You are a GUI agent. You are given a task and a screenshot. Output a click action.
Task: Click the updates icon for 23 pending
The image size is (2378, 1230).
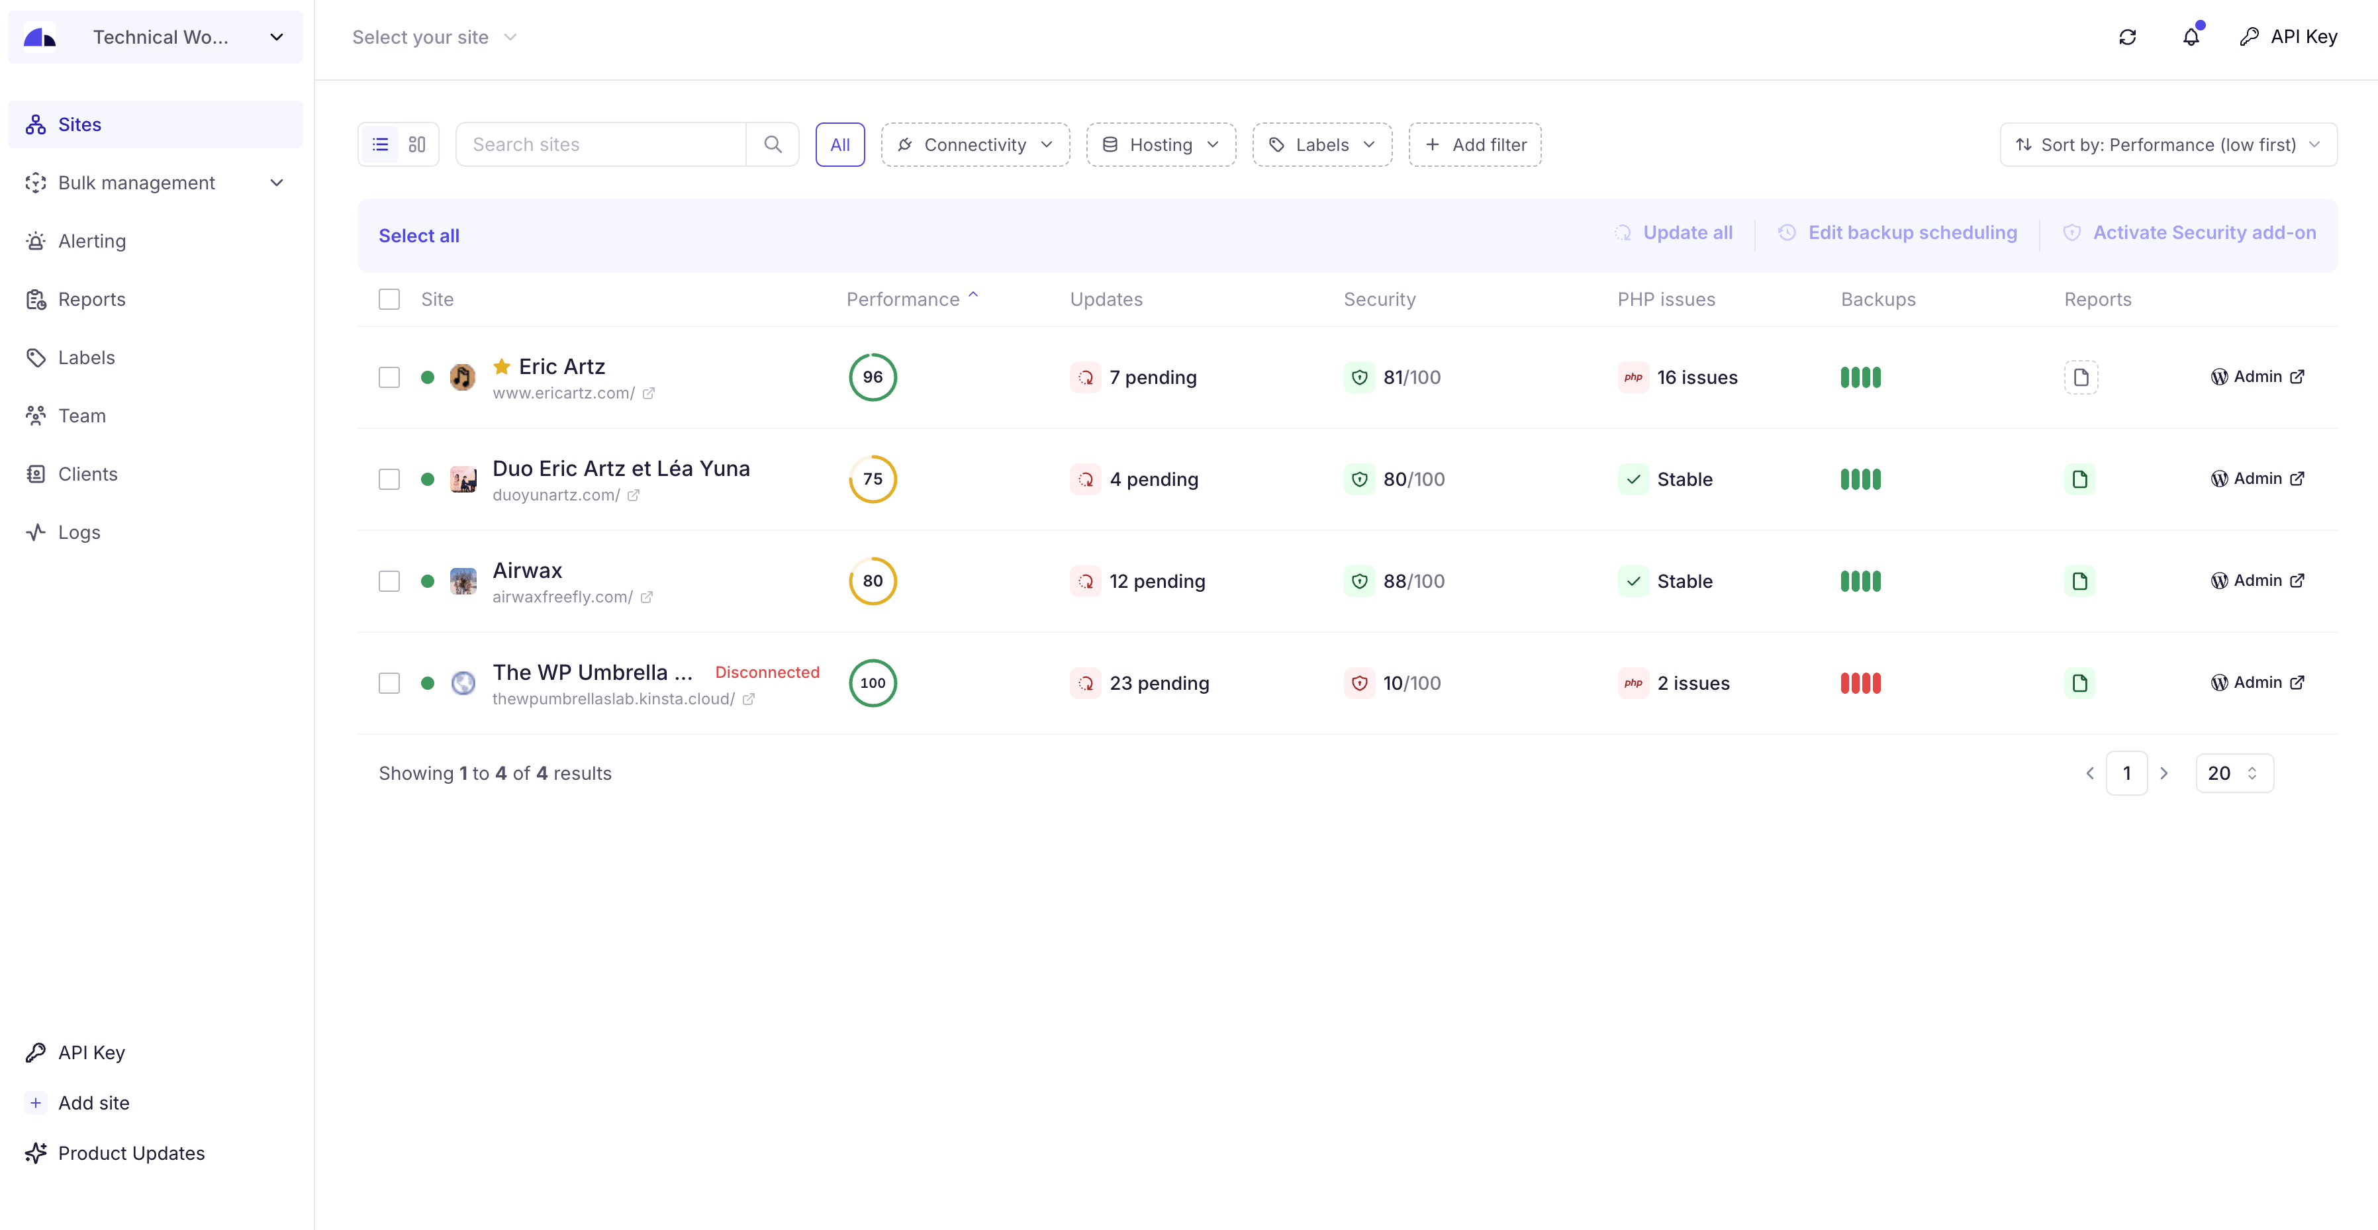1086,683
